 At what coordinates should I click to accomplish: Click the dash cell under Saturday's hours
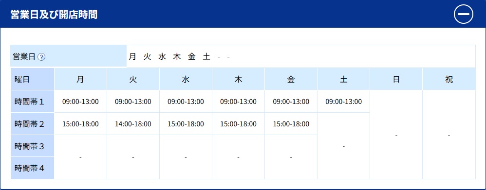click(x=343, y=146)
